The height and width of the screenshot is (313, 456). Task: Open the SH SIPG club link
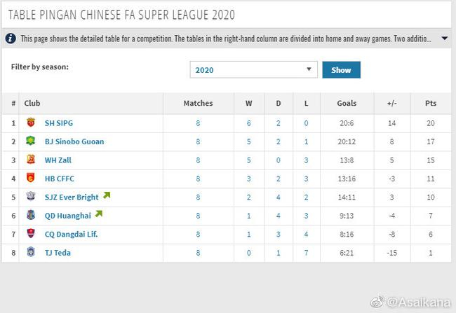tap(58, 123)
